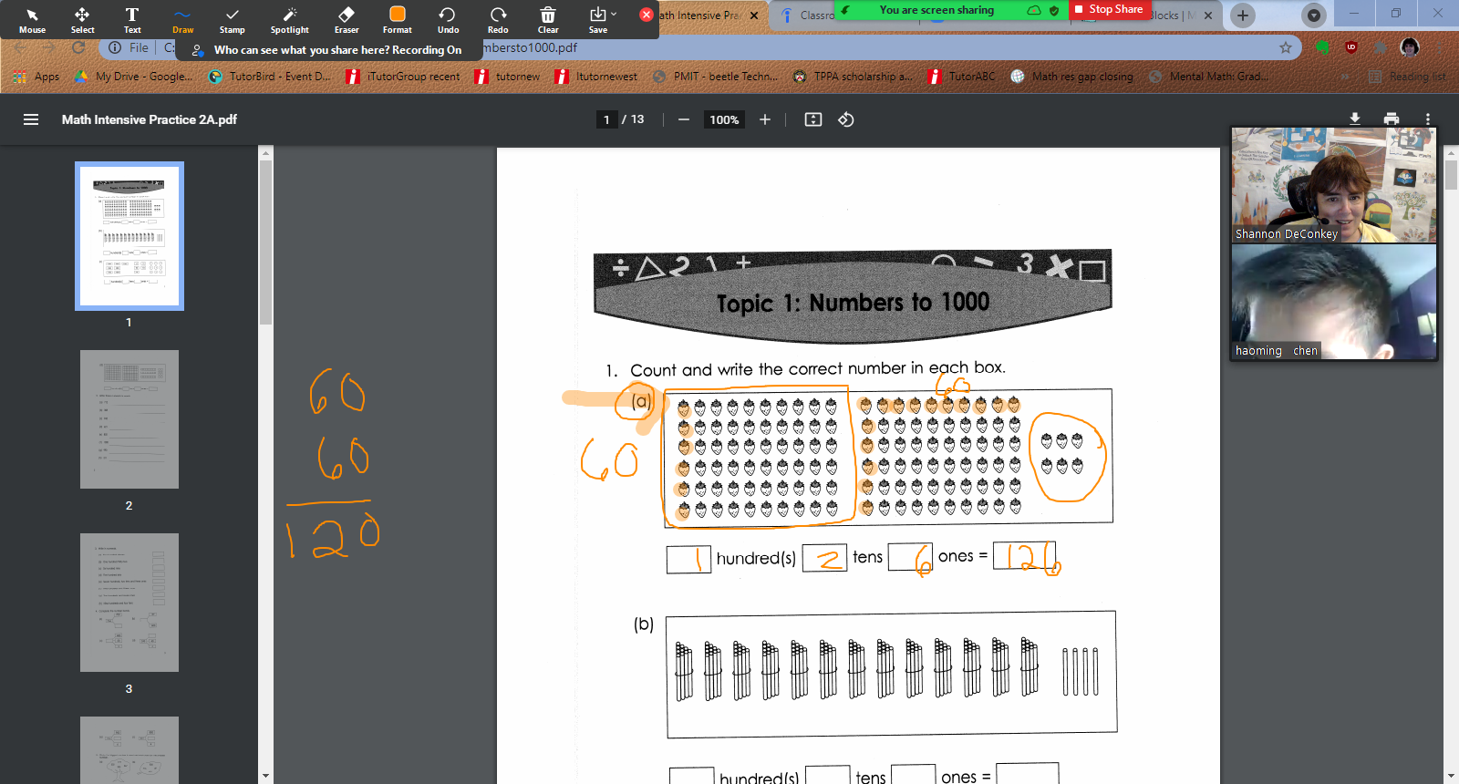The width and height of the screenshot is (1459, 784).
Task: Select page 1 thumbnail
Action: [x=129, y=236]
